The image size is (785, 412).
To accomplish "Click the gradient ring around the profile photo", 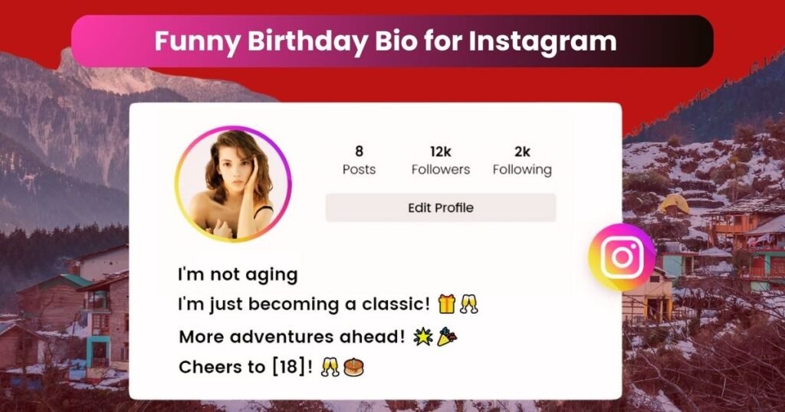I will (x=178, y=184).
